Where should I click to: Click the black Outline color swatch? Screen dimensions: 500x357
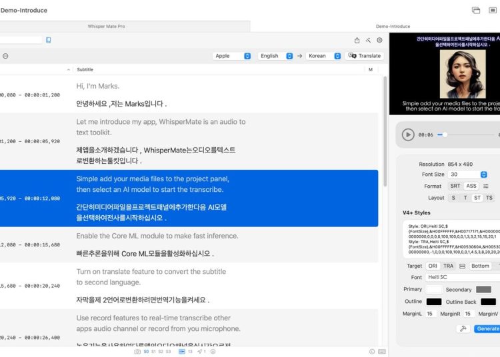pyautogui.click(x=433, y=302)
